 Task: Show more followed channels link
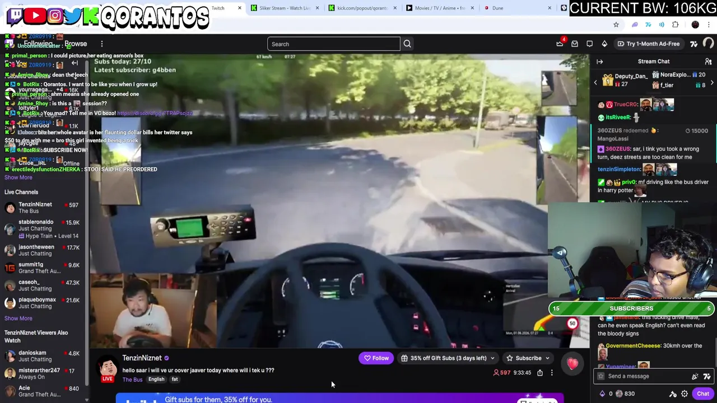[x=18, y=177]
